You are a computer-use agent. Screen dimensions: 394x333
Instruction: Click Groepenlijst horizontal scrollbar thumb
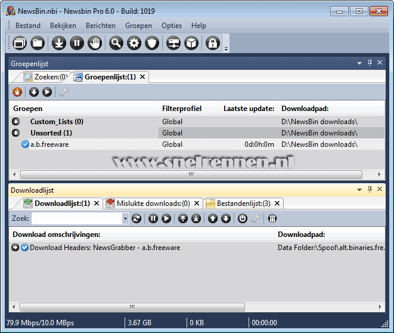(191, 174)
